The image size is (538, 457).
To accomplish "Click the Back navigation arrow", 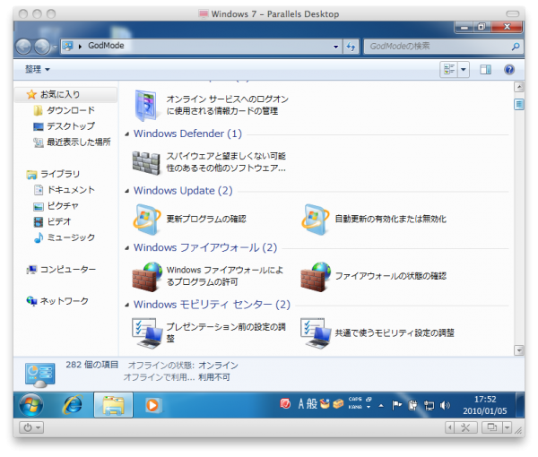I will [24, 47].
